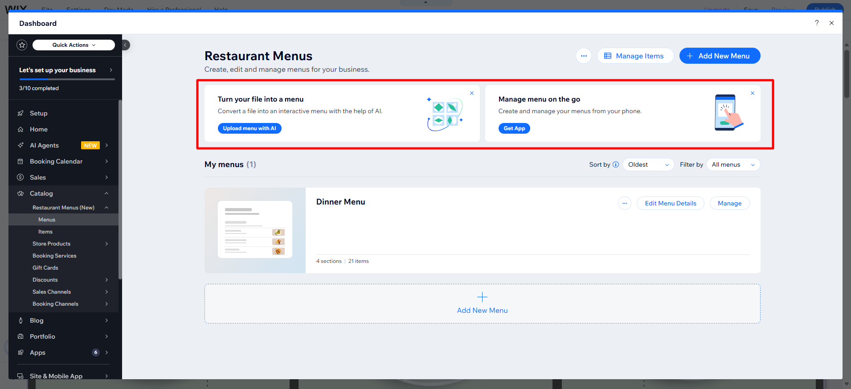Screen dimensions: 851x389
Task: Open the dashboard help question mark
Action: pos(817,23)
